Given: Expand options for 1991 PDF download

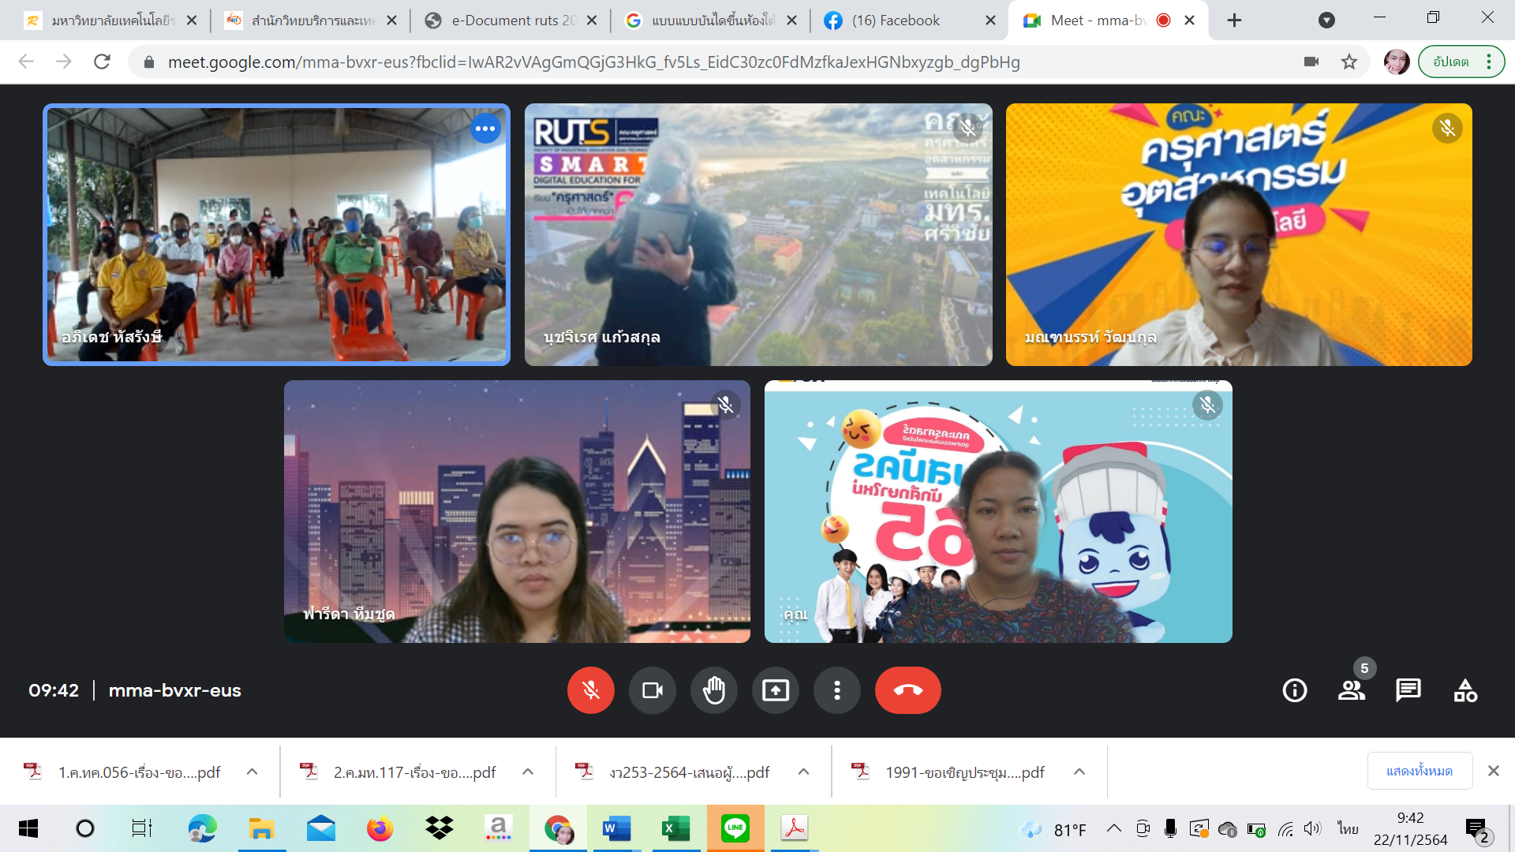Looking at the screenshot, I should [1079, 772].
